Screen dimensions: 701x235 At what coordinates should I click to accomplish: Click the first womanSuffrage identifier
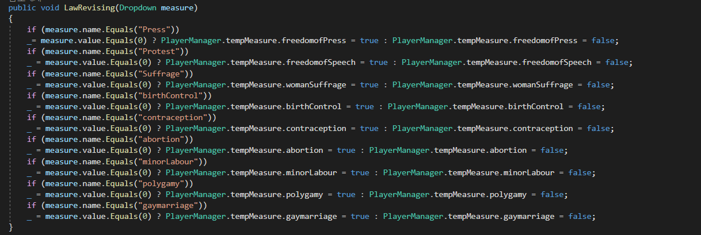[x=316, y=84]
